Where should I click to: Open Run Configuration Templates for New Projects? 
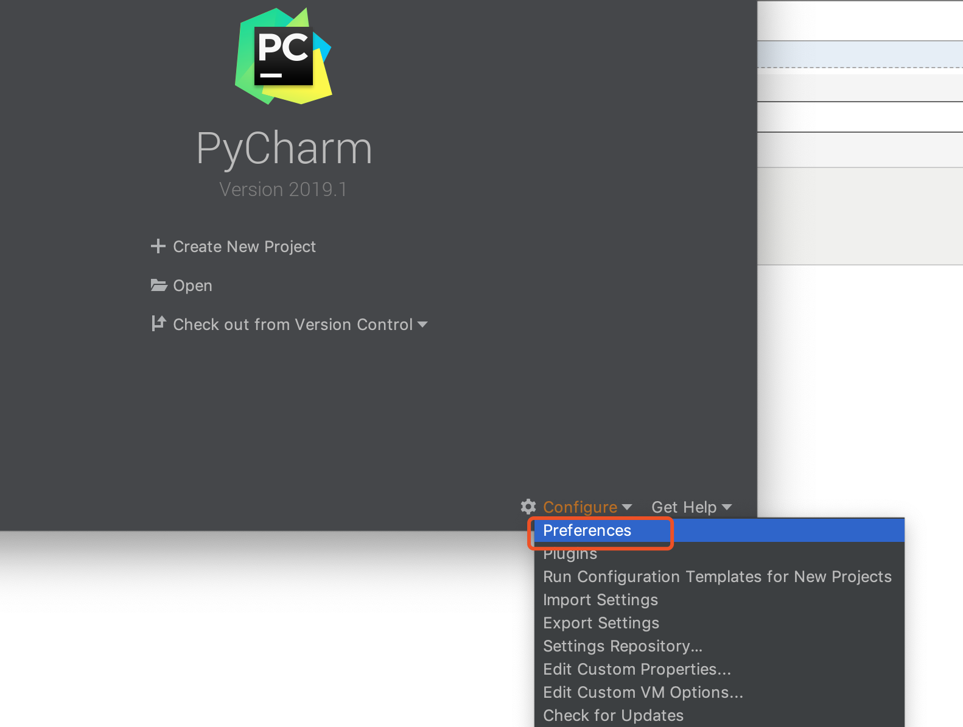[x=719, y=577]
